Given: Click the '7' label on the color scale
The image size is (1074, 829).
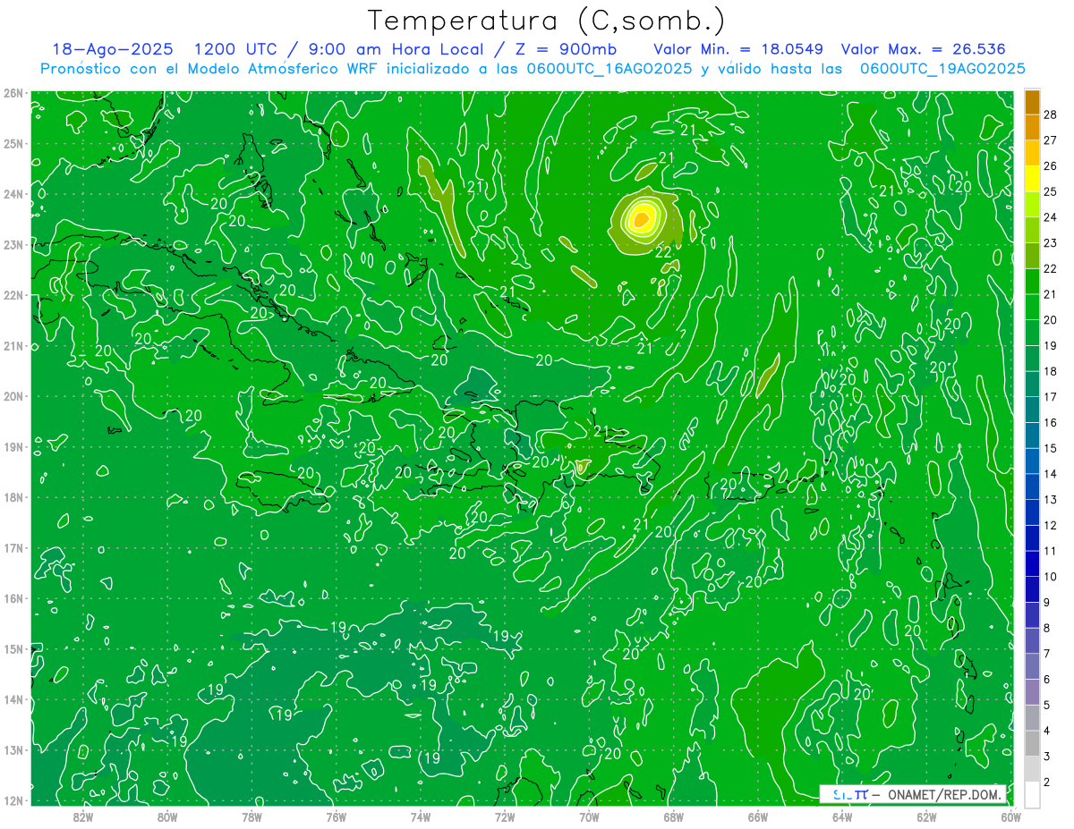Looking at the screenshot, I should [x=1046, y=654].
